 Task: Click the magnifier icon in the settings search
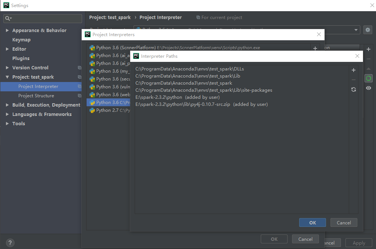[8, 18]
